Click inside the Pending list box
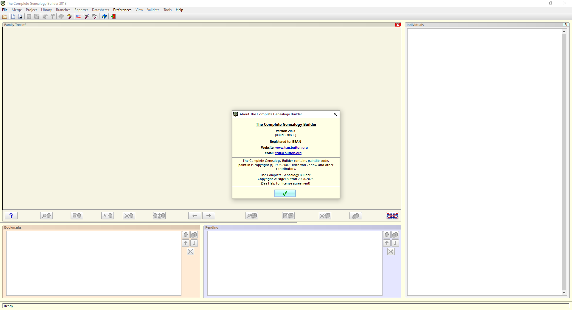572x310 pixels. tap(295, 263)
